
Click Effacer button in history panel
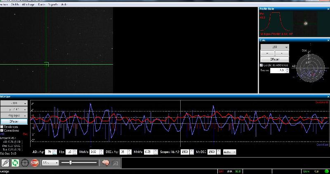14,121
